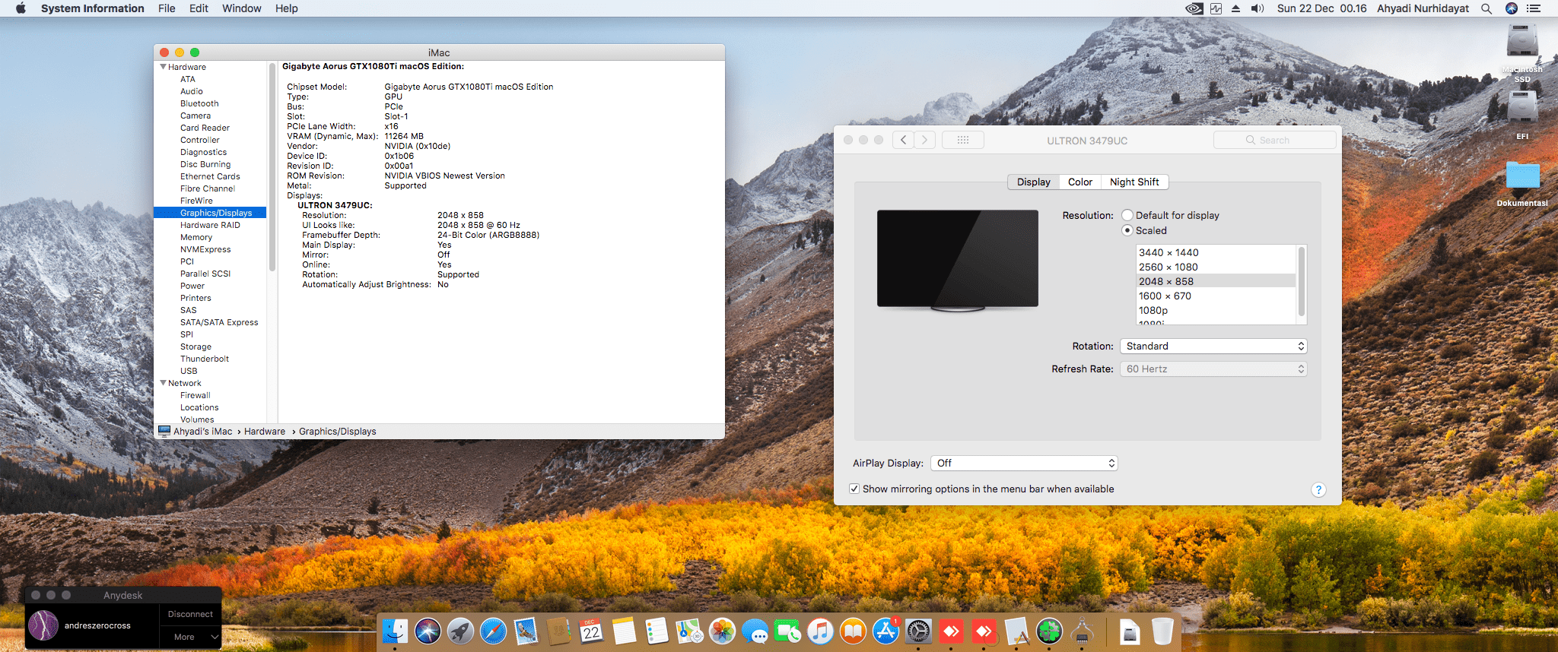Open the Apple menu
Viewport: 1558px width, 652px height.
pos(21,8)
